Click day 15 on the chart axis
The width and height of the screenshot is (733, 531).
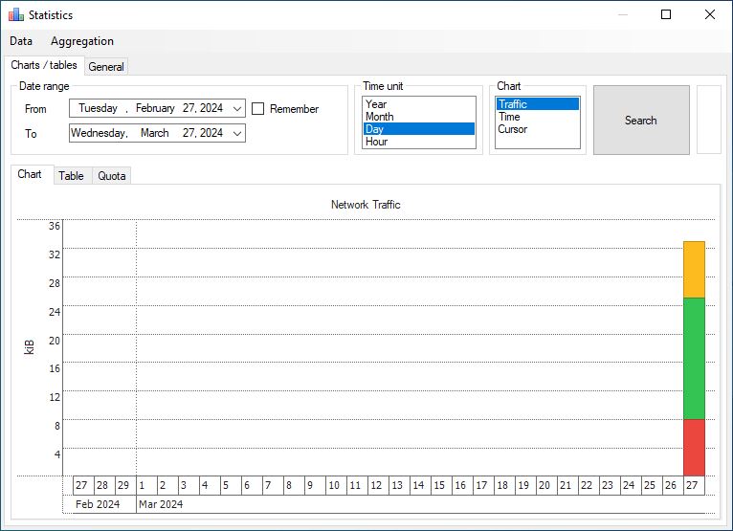[x=439, y=485]
